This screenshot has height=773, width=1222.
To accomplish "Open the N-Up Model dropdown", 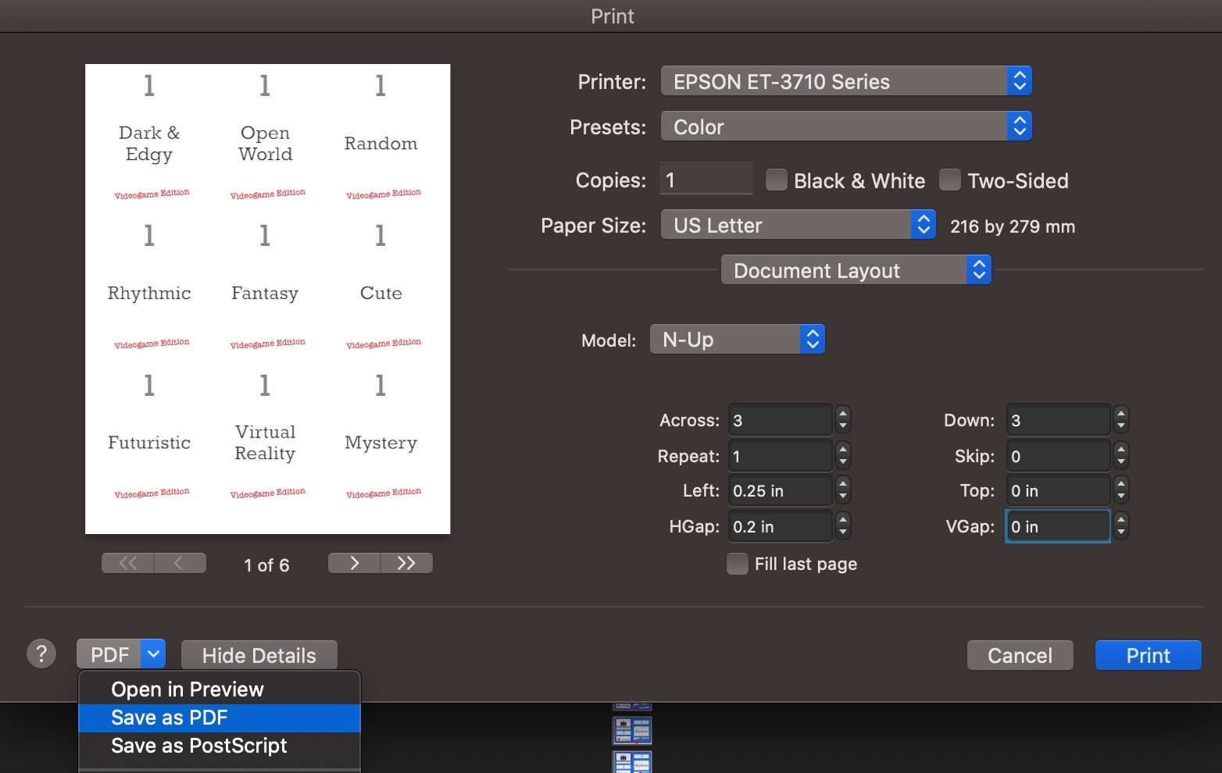I will pos(736,339).
